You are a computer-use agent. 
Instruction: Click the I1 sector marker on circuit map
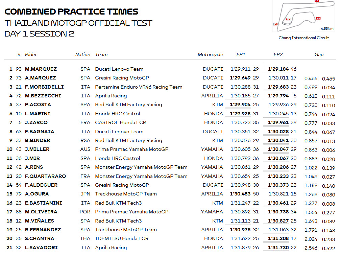(317, 1)
